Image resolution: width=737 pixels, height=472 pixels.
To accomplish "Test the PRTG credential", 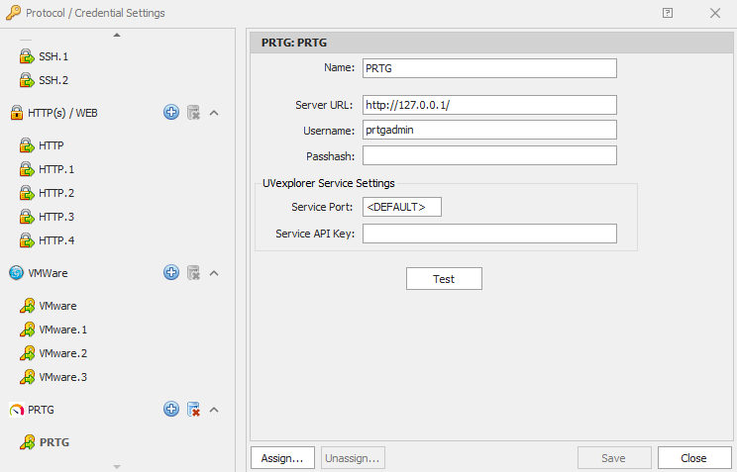I will [x=444, y=278].
